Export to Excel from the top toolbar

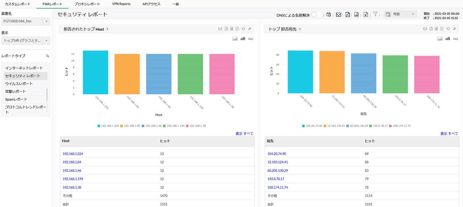coord(366,15)
